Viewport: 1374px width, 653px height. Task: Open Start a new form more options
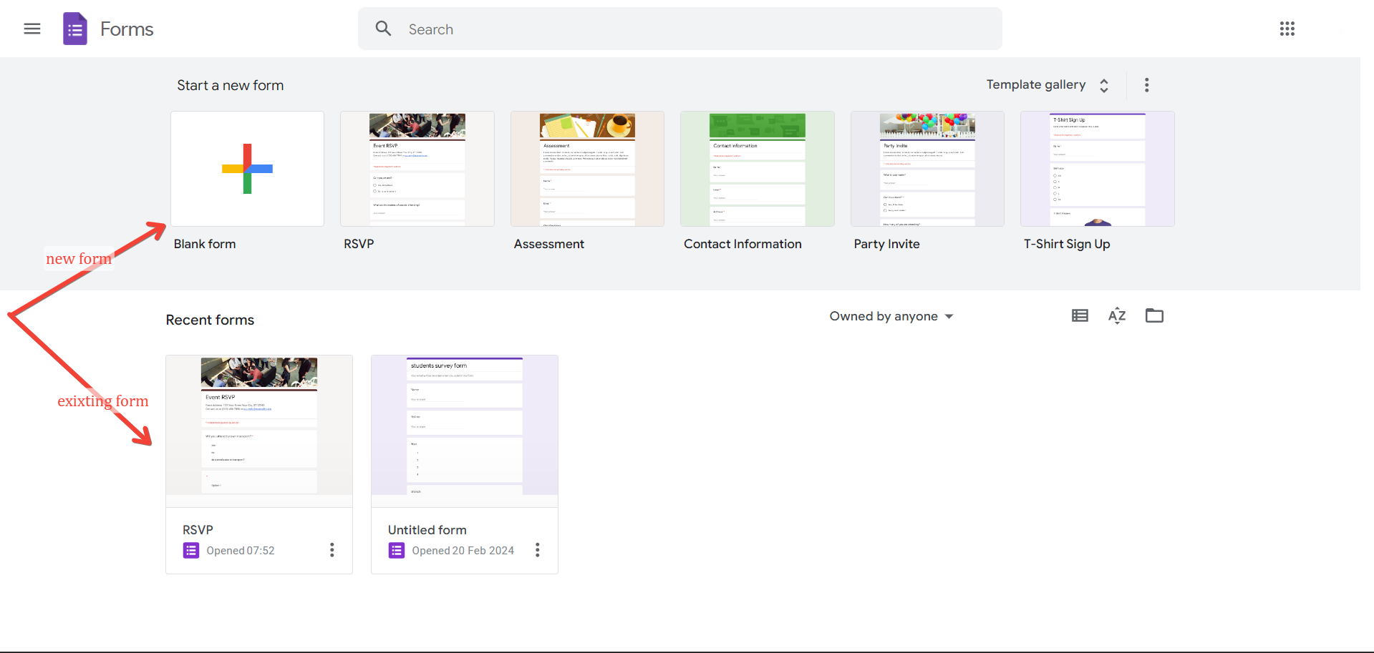pos(1147,85)
